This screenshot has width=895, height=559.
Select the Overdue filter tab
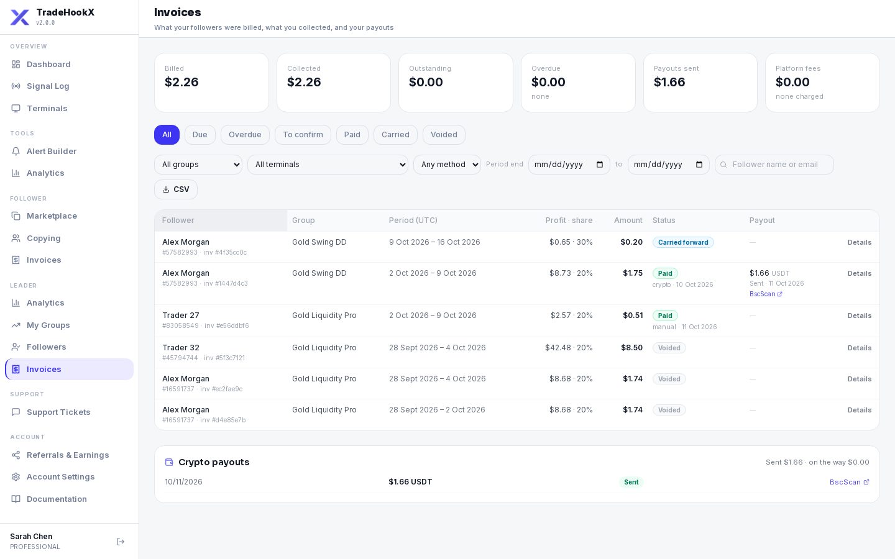click(x=245, y=135)
